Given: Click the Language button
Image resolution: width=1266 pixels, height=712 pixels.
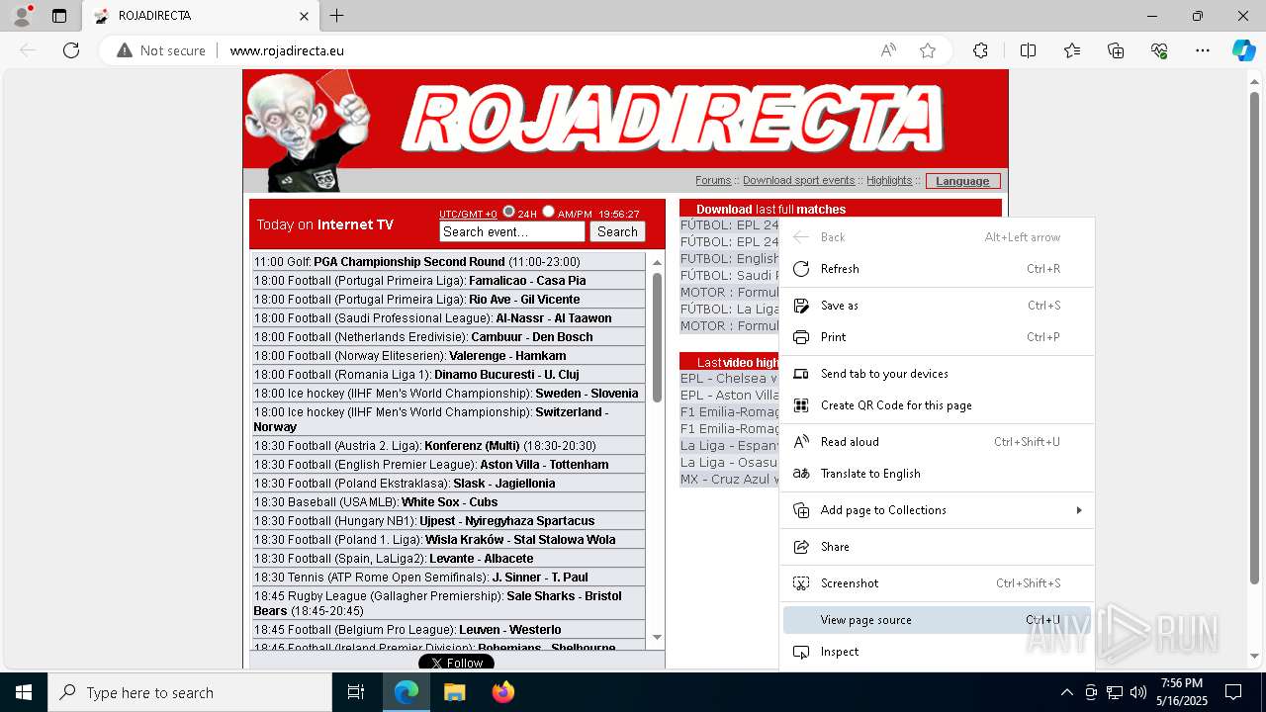Looking at the screenshot, I should click(x=962, y=181).
